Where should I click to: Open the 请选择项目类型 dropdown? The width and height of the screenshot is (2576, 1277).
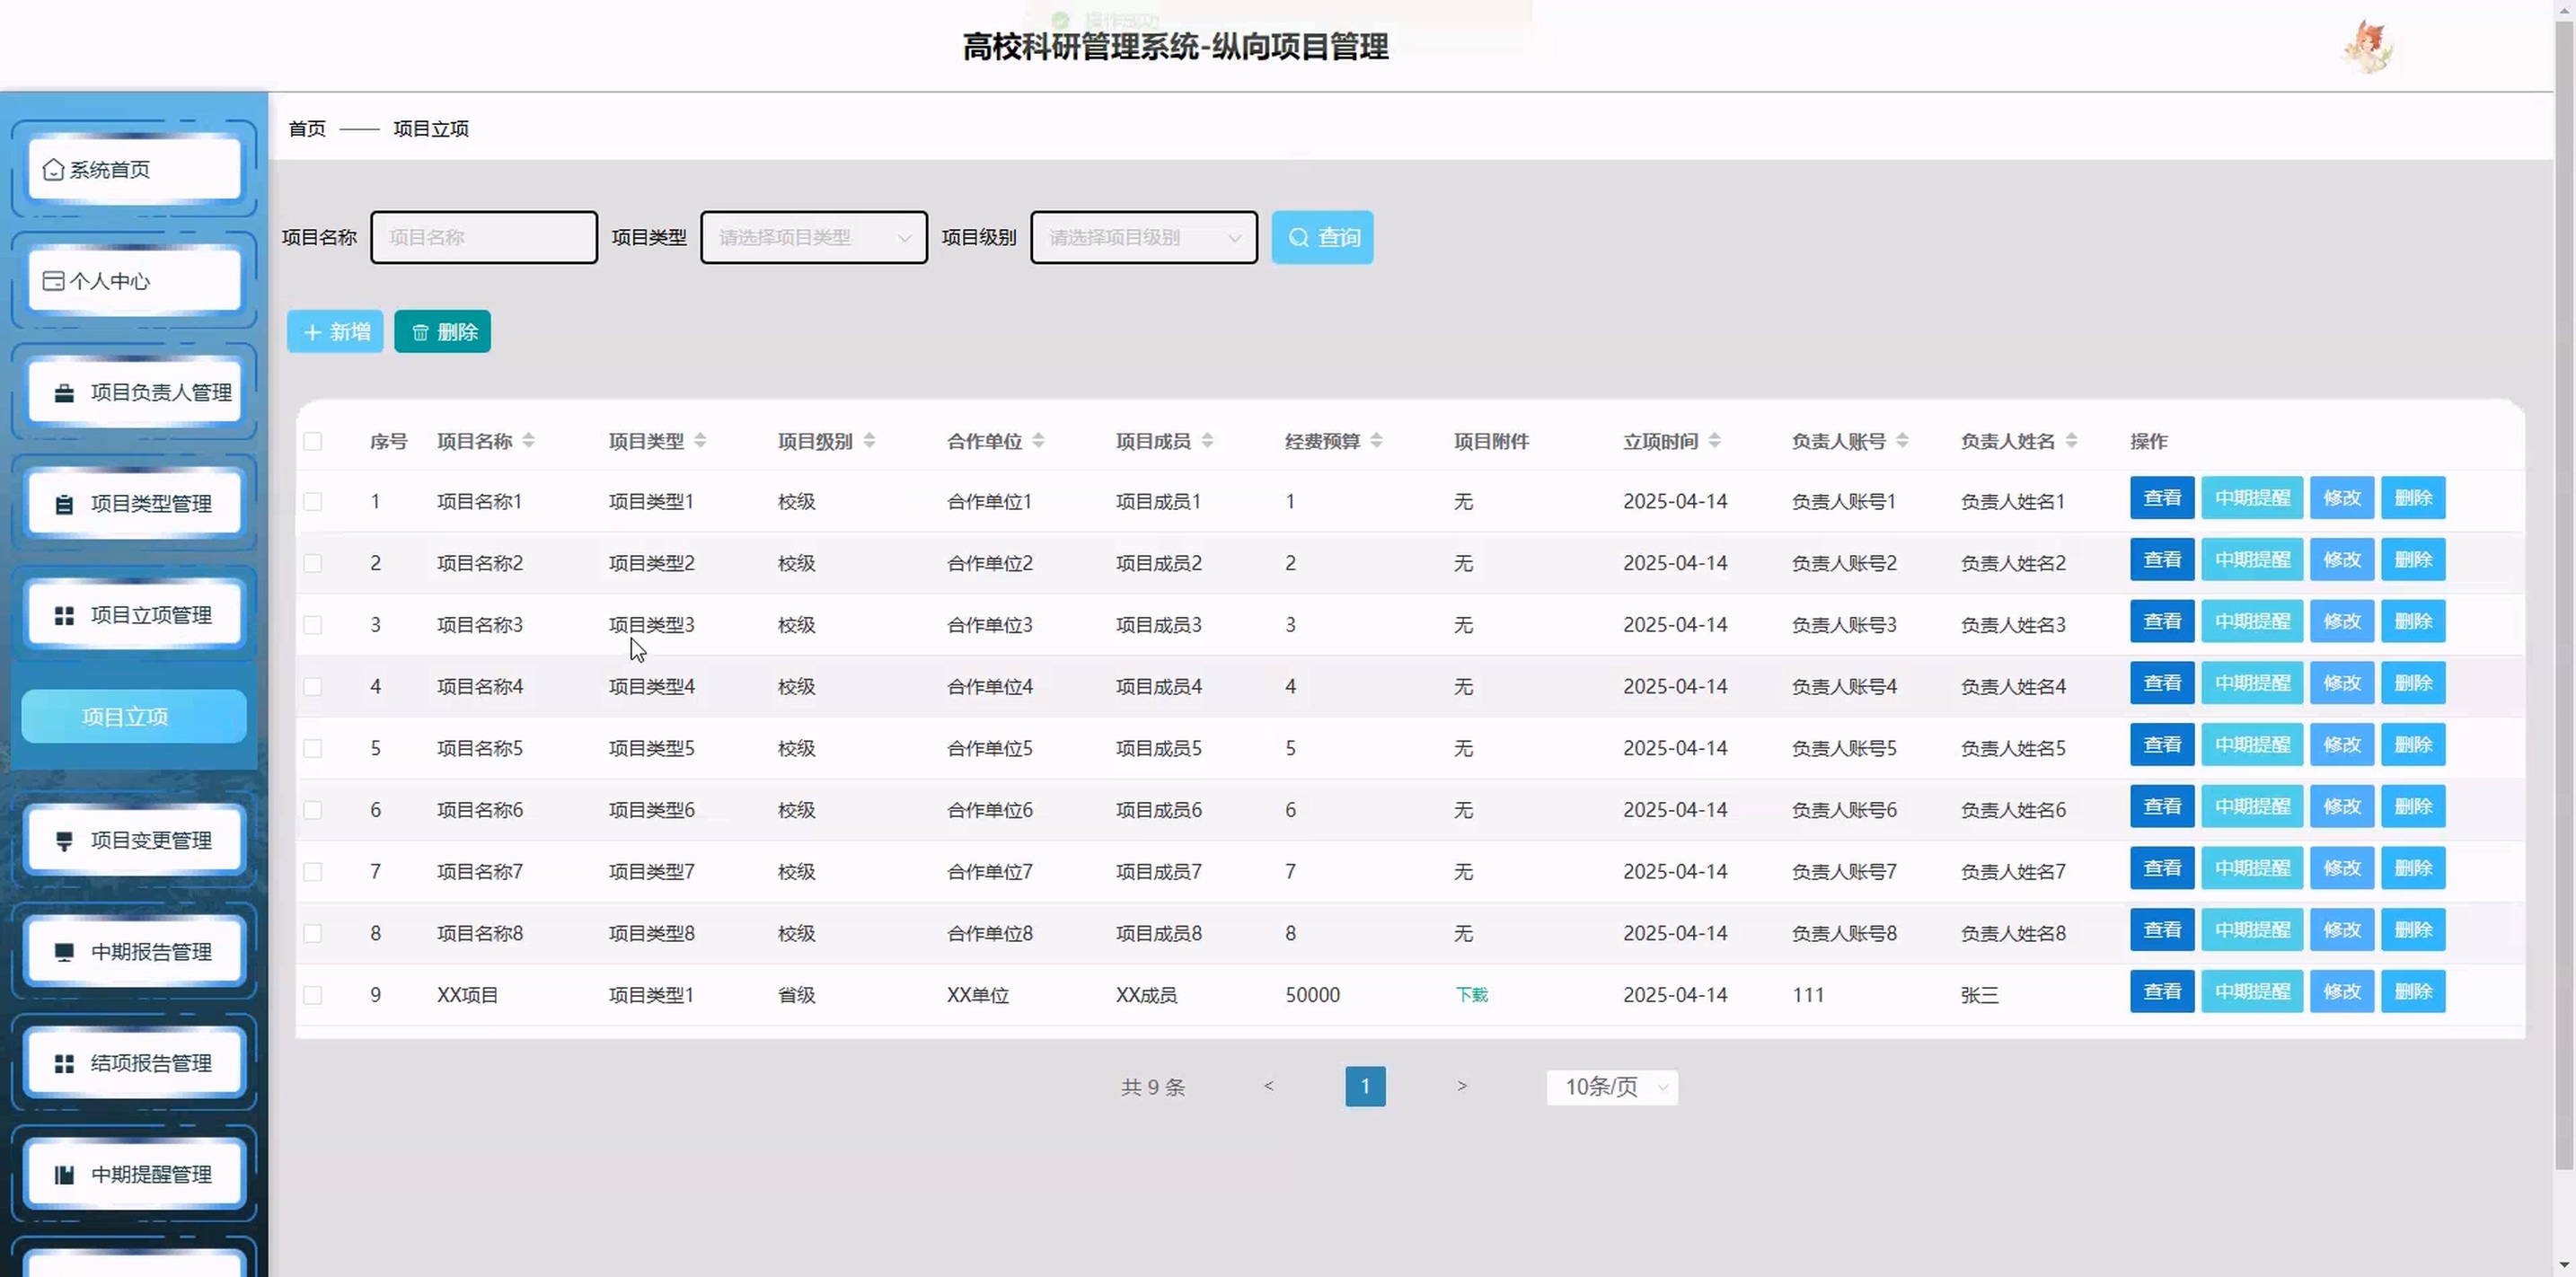pos(813,238)
